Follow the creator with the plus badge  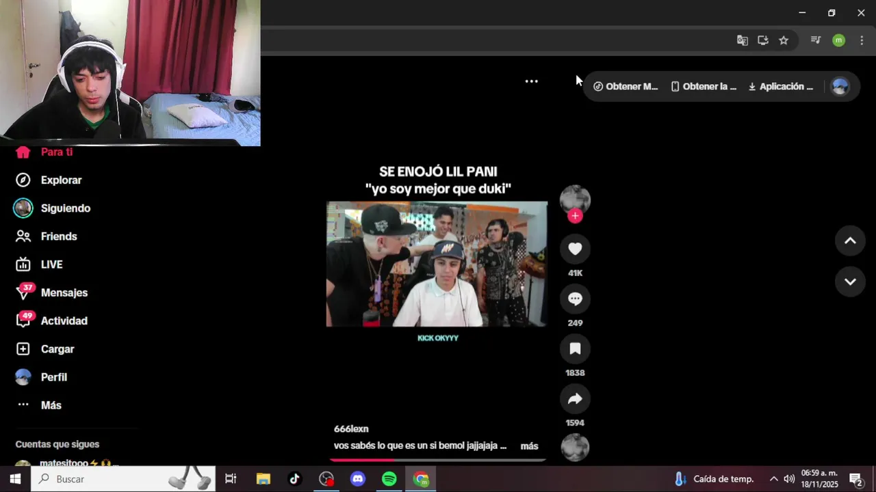point(575,216)
